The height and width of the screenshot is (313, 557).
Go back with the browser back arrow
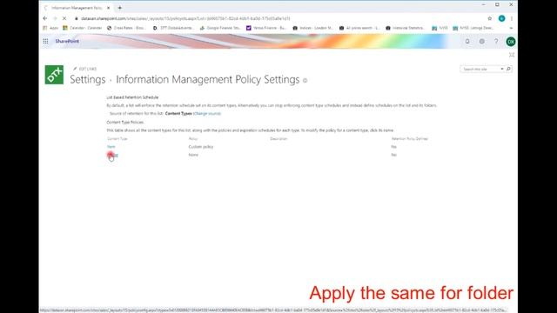[x=45, y=18]
